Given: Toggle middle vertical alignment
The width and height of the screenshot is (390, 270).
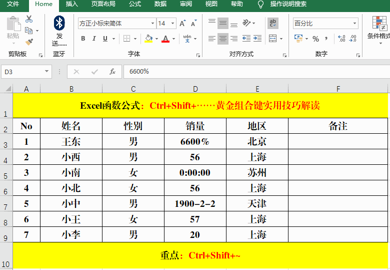Looking at the screenshot, I should pyautogui.click(x=223, y=23).
